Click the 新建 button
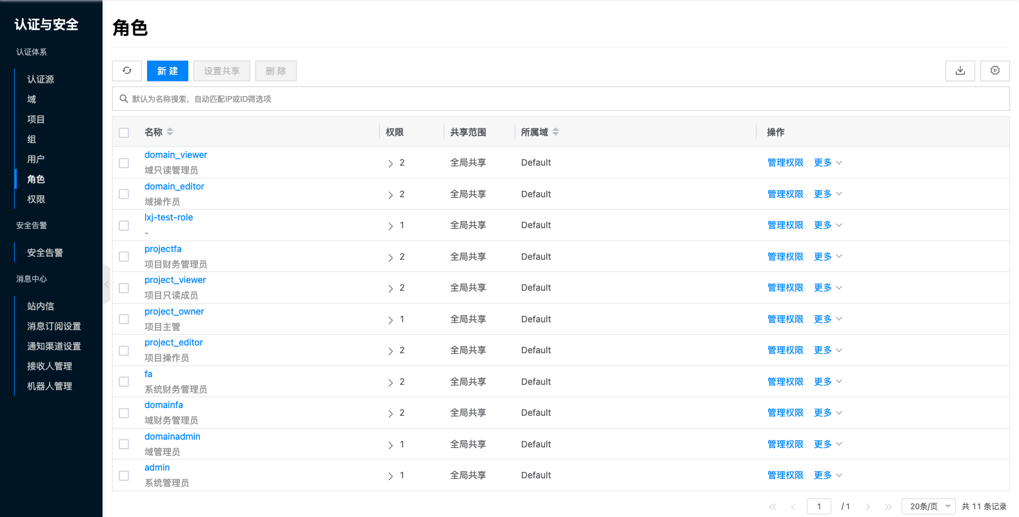The image size is (1019, 517). 168,71
